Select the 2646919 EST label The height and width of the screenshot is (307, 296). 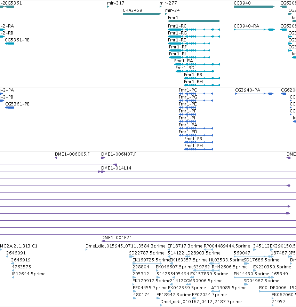click(21, 260)
